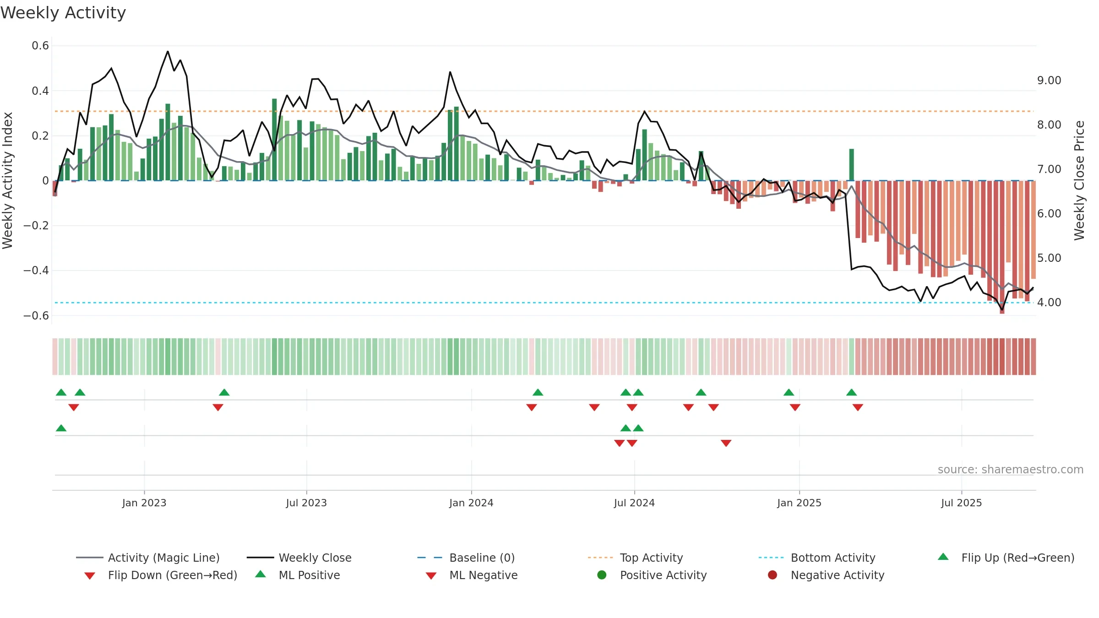Click the Negative Activity red circle icon

(773, 575)
